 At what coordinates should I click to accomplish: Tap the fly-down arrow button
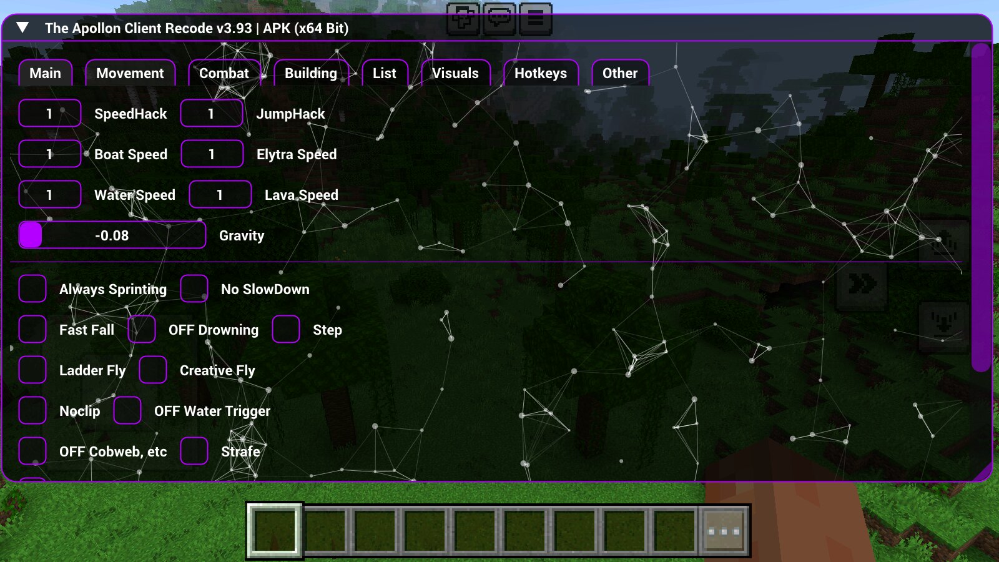943,325
